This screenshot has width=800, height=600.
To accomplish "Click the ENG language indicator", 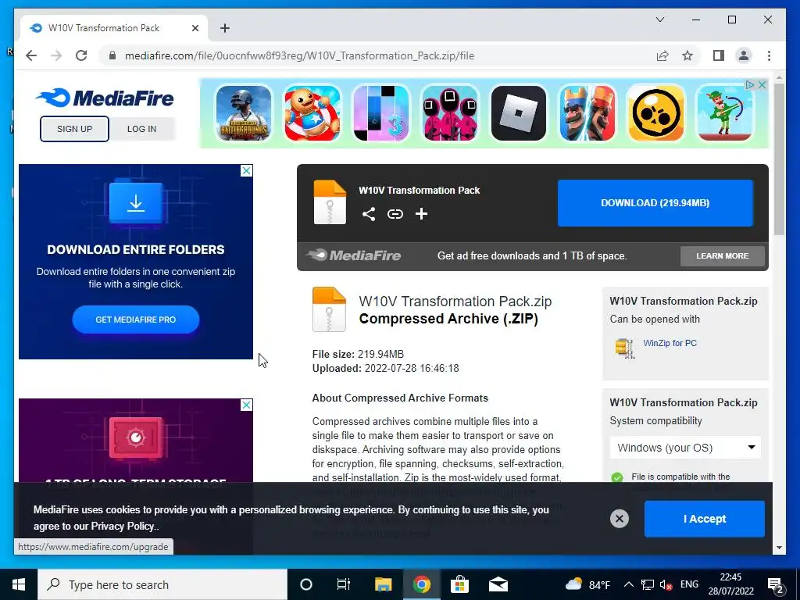I will point(689,584).
